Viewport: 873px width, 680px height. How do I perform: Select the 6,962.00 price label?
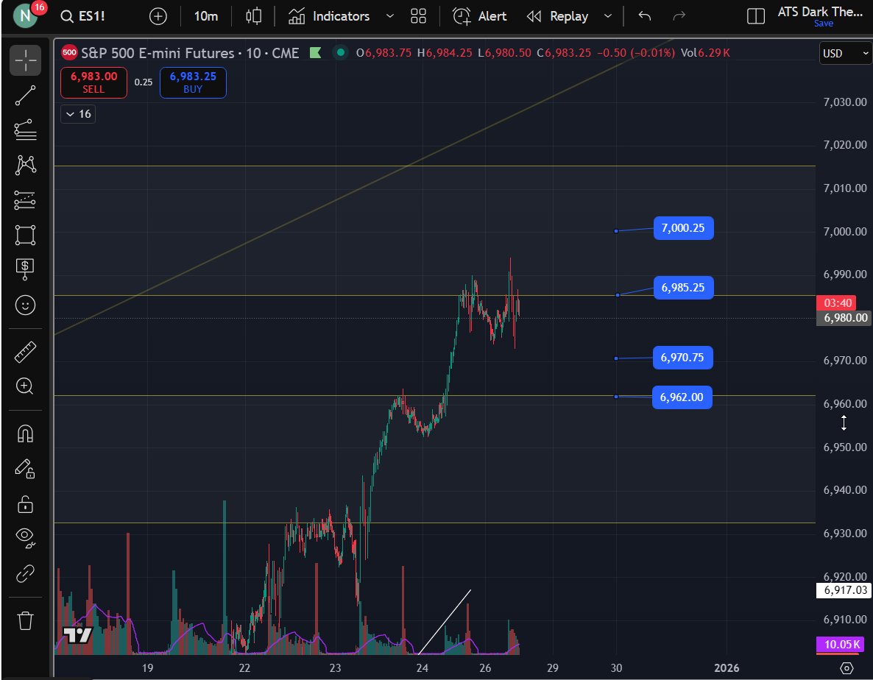click(x=682, y=397)
